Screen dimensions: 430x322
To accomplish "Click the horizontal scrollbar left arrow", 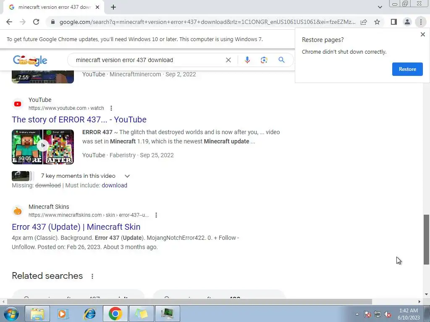I will (x=3, y=302).
